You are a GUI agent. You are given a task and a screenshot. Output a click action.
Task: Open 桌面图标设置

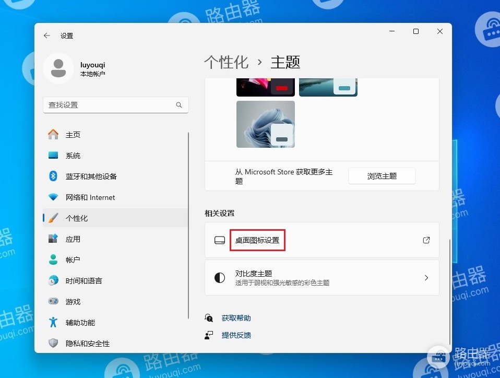pyautogui.click(x=322, y=240)
